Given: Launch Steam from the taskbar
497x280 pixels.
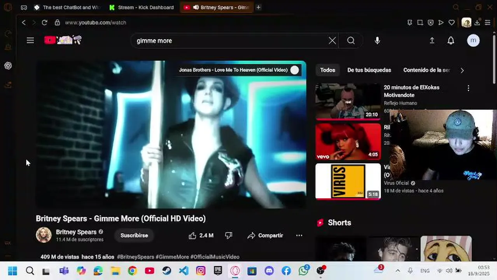Looking at the screenshot, I should (167, 271).
